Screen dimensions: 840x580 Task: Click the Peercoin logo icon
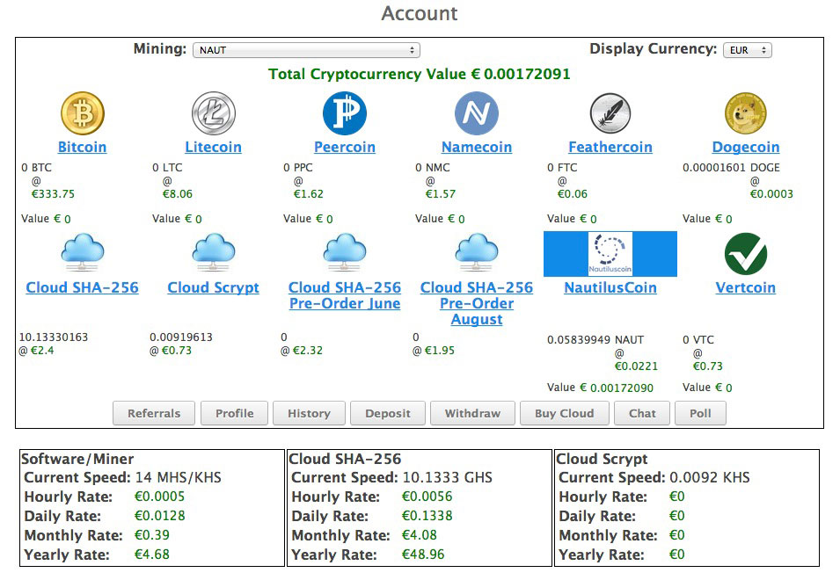345,112
